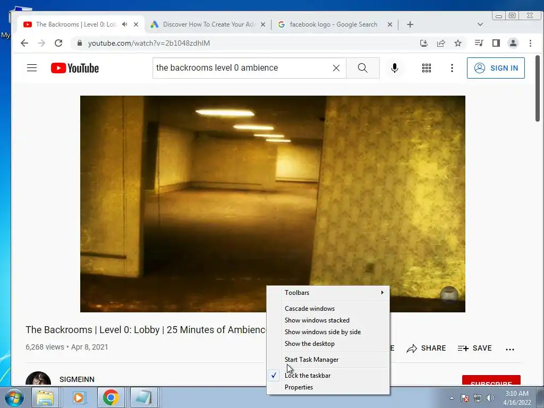
Task: Click the SHARE button under the video
Action: (x=427, y=348)
